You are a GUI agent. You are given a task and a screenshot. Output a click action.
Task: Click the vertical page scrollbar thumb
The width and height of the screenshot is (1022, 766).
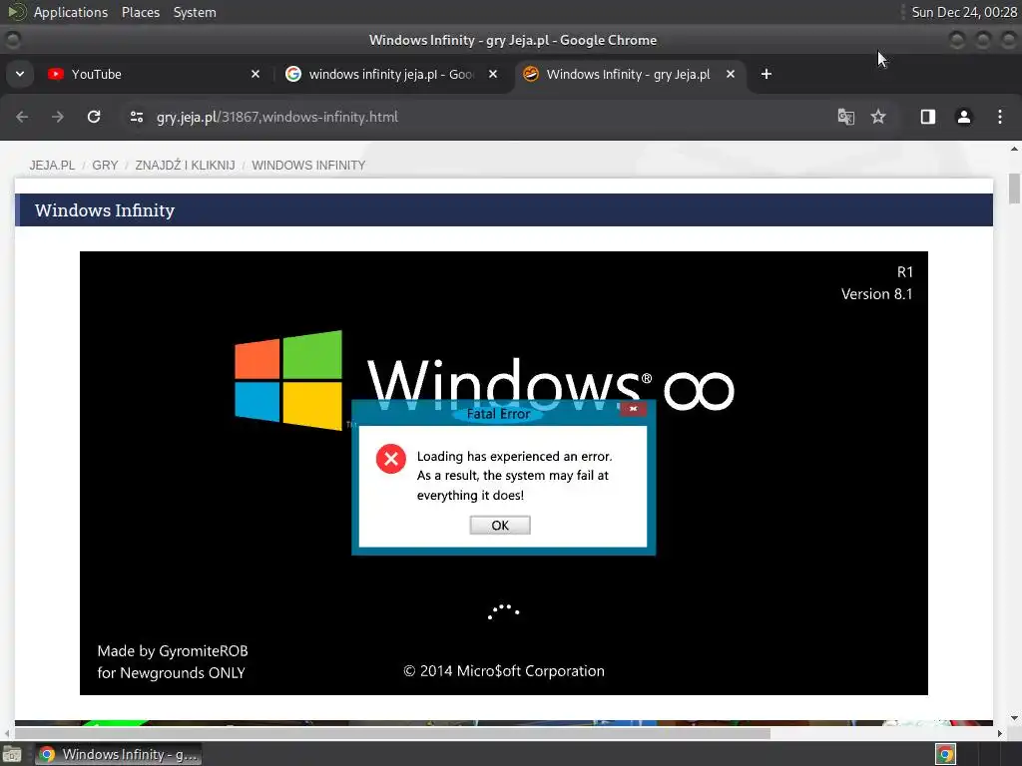tap(1014, 189)
